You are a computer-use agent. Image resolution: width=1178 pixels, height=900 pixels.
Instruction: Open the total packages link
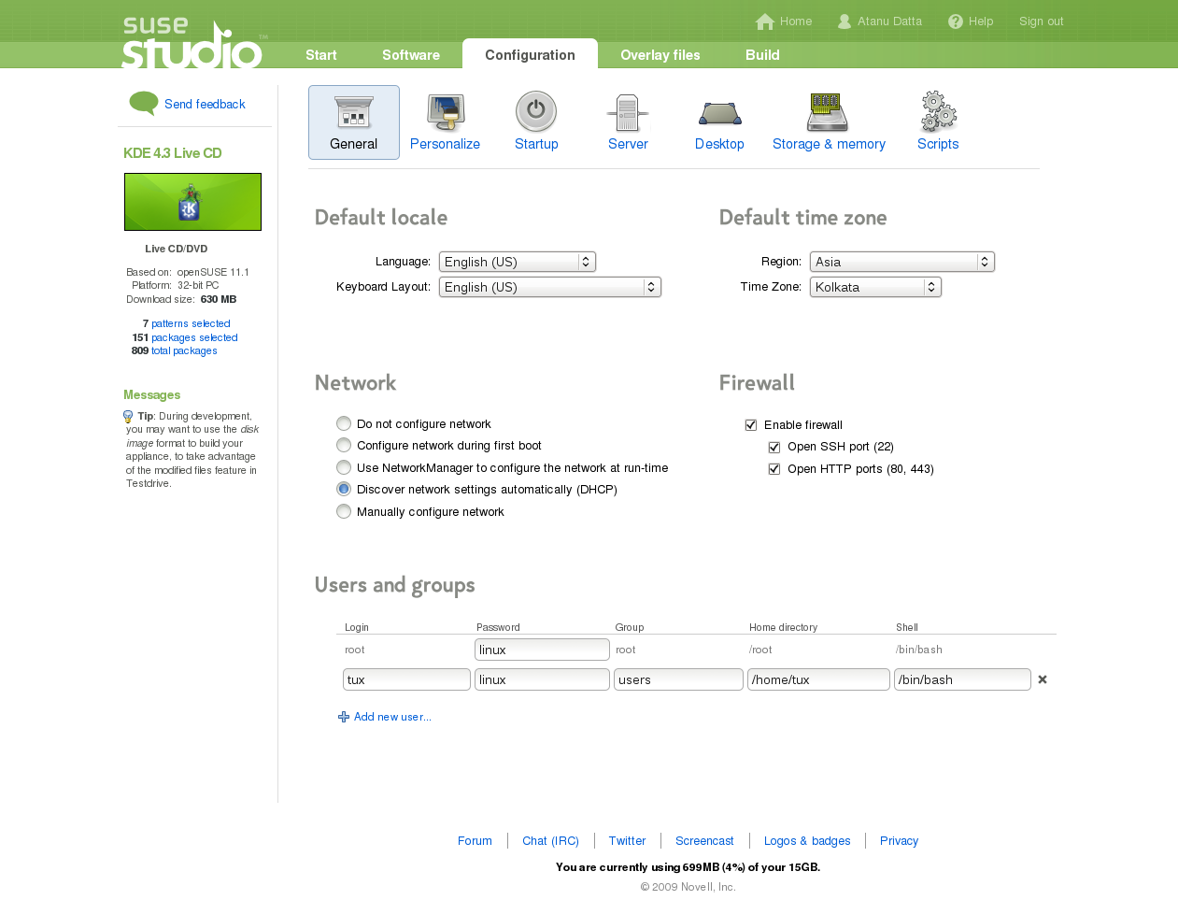click(184, 350)
